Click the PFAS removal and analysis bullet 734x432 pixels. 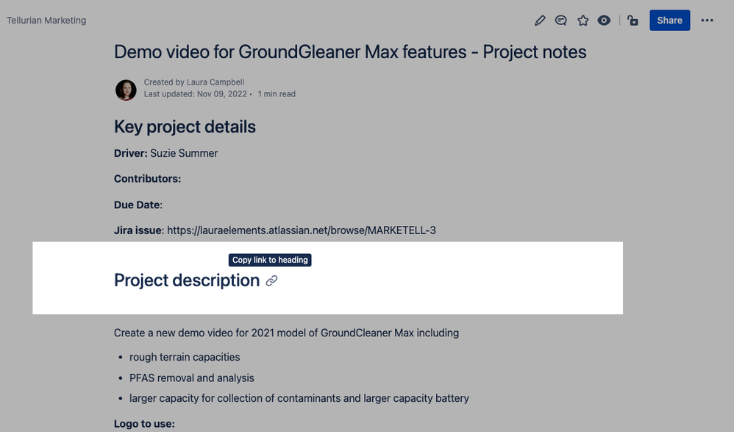(191, 378)
